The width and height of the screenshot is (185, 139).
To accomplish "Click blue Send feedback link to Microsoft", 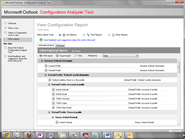I will point(69,40).
